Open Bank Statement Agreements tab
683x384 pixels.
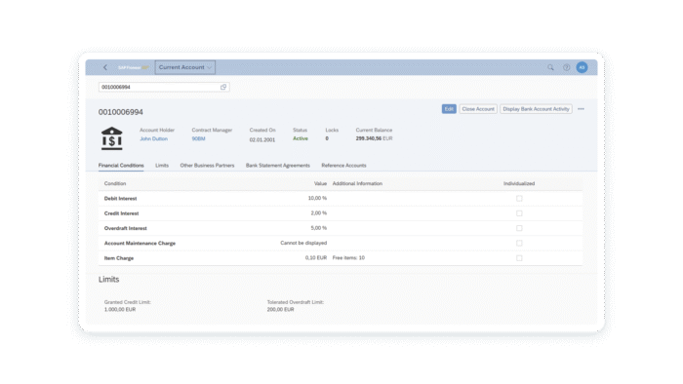(x=278, y=166)
